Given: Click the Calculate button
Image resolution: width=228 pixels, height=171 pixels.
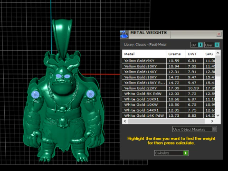Looking at the screenshot, I should click(171, 153).
